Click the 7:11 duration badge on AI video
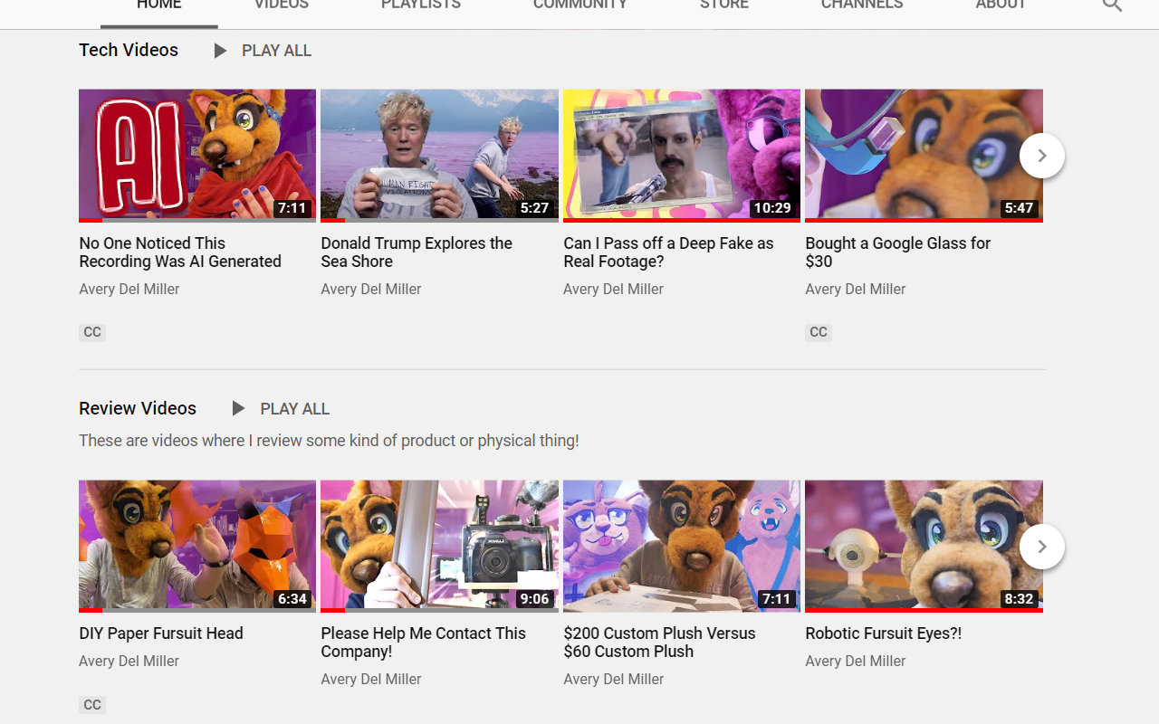1159x724 pixels. click(x=292, y=208)
